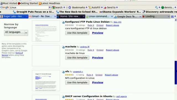Click the wrench settings icon in Google toolbar
The height and width of the screenshot is (100, 177).
point(157,7)
